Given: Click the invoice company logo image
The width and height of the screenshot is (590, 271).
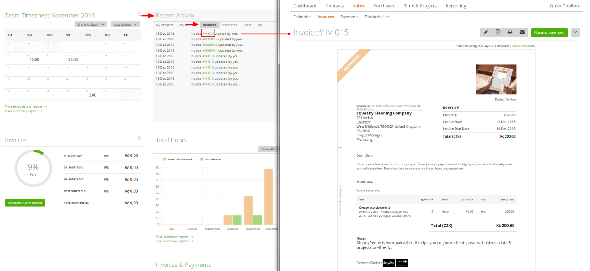Looking at the screenshot, I should pyautogui.click(x=496, y=79).
